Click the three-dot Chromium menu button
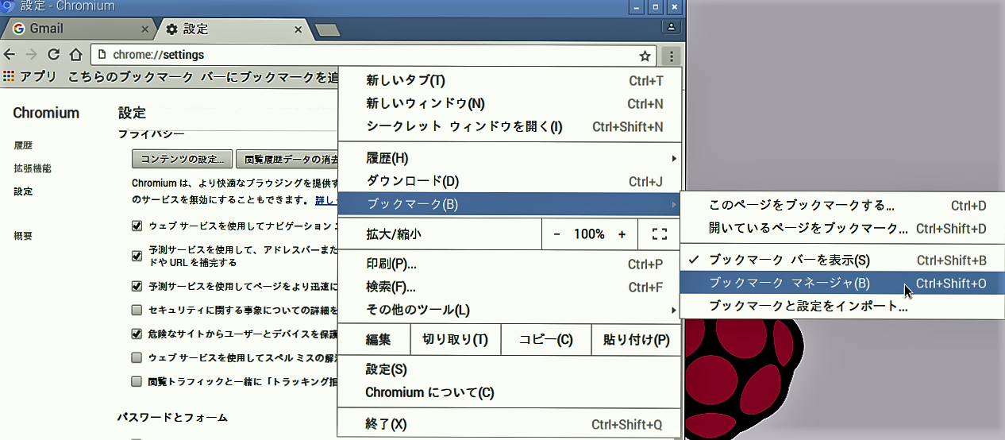Image resolution: width=1005 pixels, height=440 pixels. click(x=672, y=56)
